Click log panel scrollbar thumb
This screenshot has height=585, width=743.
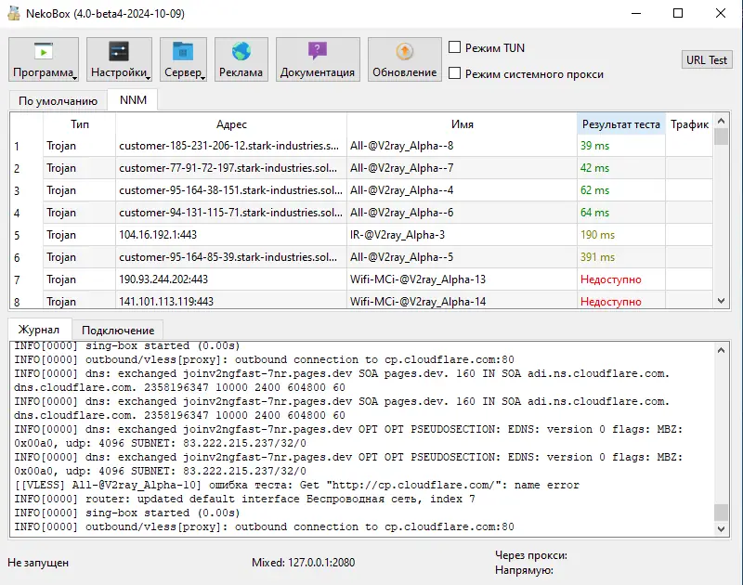click(x=722, y=512)
